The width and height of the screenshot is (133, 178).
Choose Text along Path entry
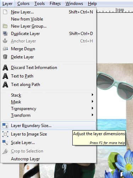click(48, 85)
